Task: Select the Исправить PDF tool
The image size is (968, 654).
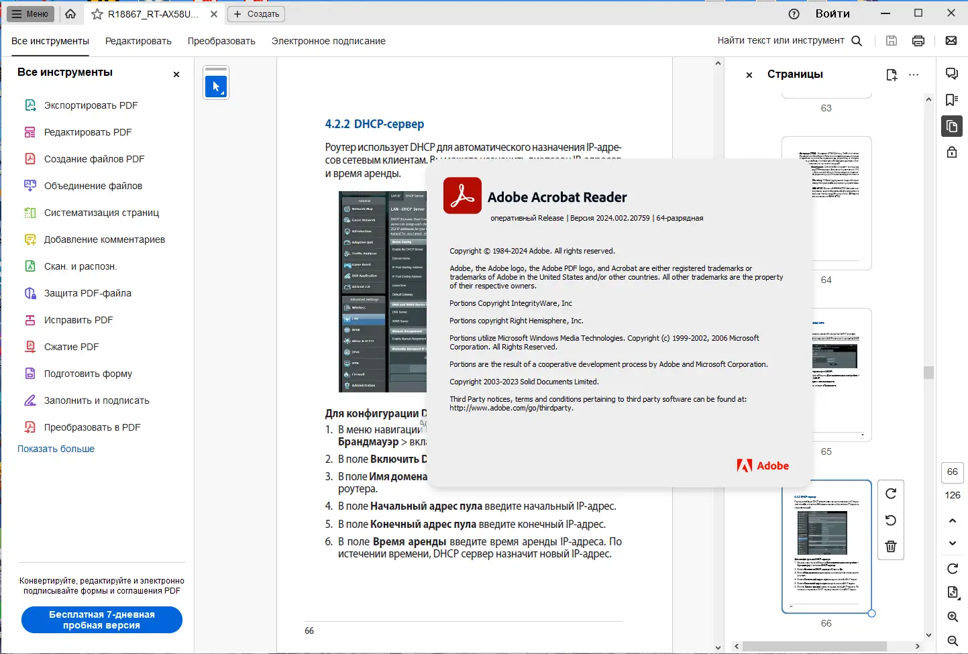Action: pos(78,320)
